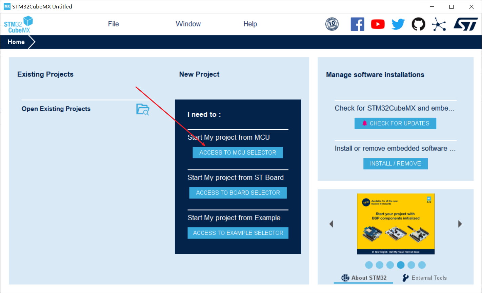The width and height of the screenshot is (482, 293).
Task: Open the Facebook icon link
Action: coord(357,24)
